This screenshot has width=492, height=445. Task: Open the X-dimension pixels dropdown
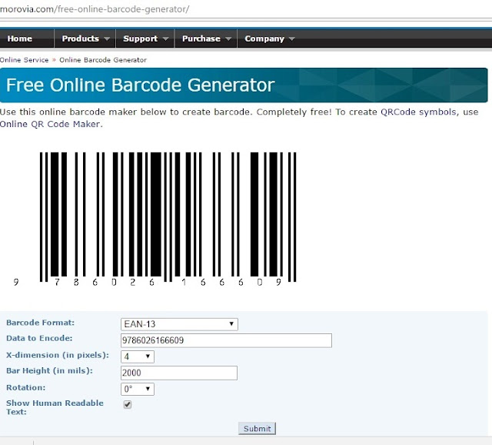[x=138, y=356]
